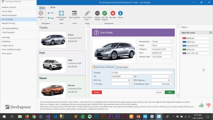Click the search magnifier icon

click(x=3, y=1)
